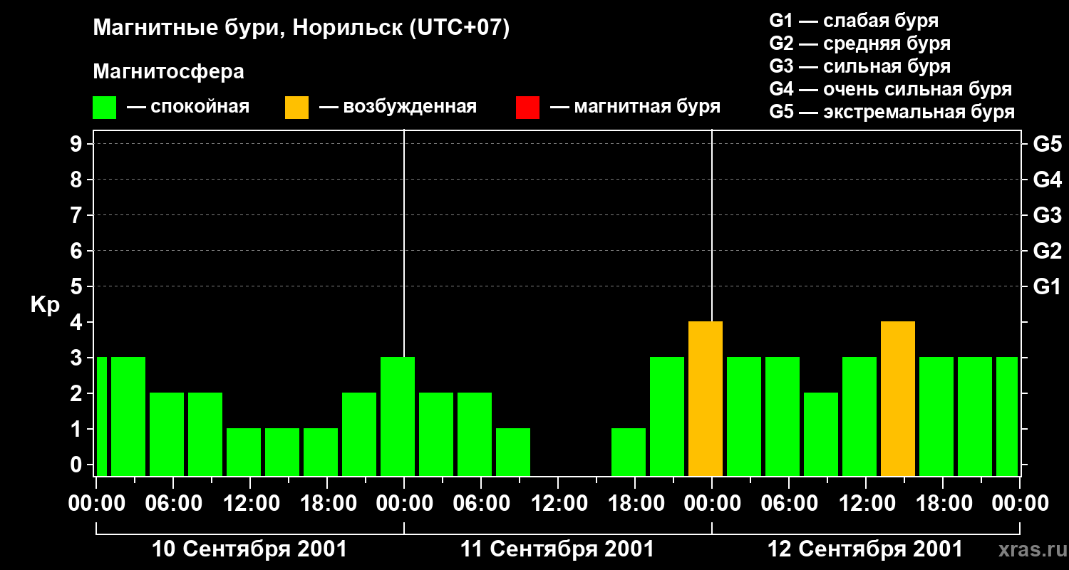Image resolution: width=1069 pixels, height=570 pixels.
Task: Click the Kp 2 bar just after 06:00 on 12 Сентября
Action: coord(821,434)
